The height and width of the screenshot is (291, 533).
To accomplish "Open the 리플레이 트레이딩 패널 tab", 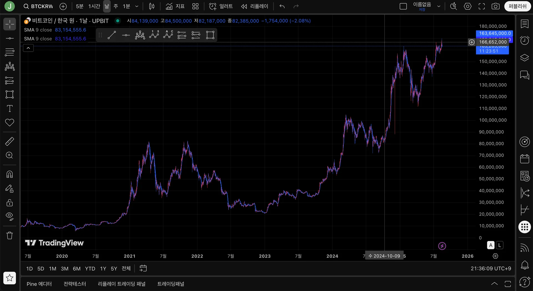I will coord(122,284).
